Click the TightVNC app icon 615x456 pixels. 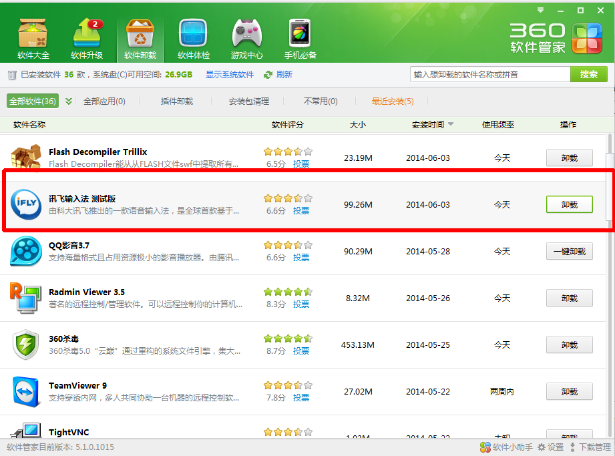tap(26, 431)
